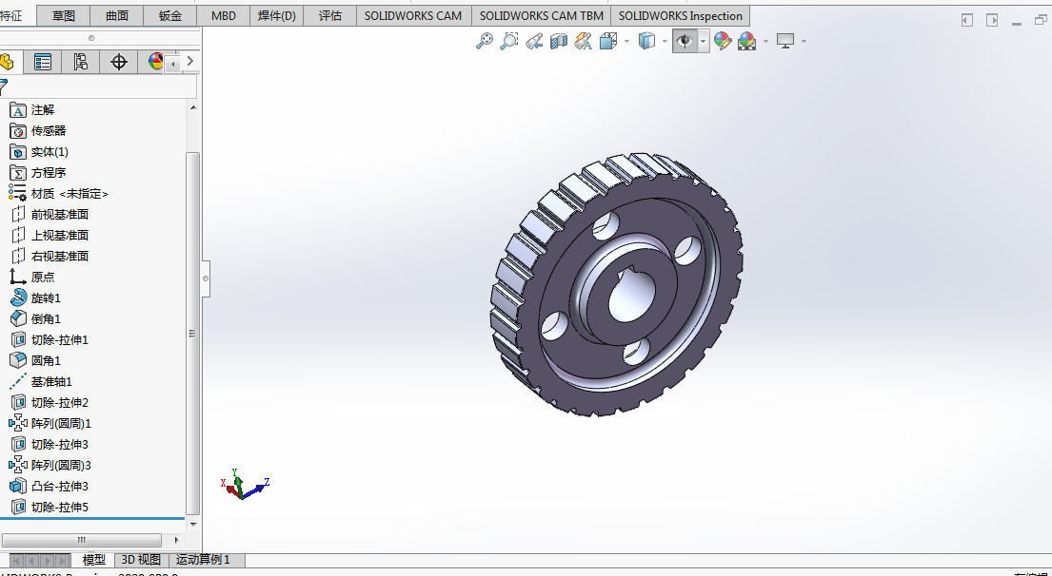Click the Edit Appearance icon

723,42
